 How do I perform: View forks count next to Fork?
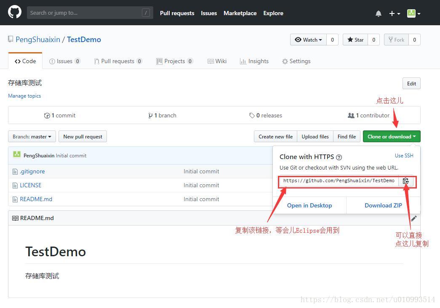(414, 40)
